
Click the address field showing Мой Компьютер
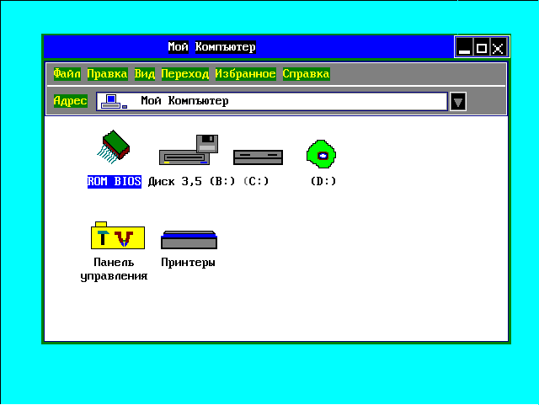point(272,101)
